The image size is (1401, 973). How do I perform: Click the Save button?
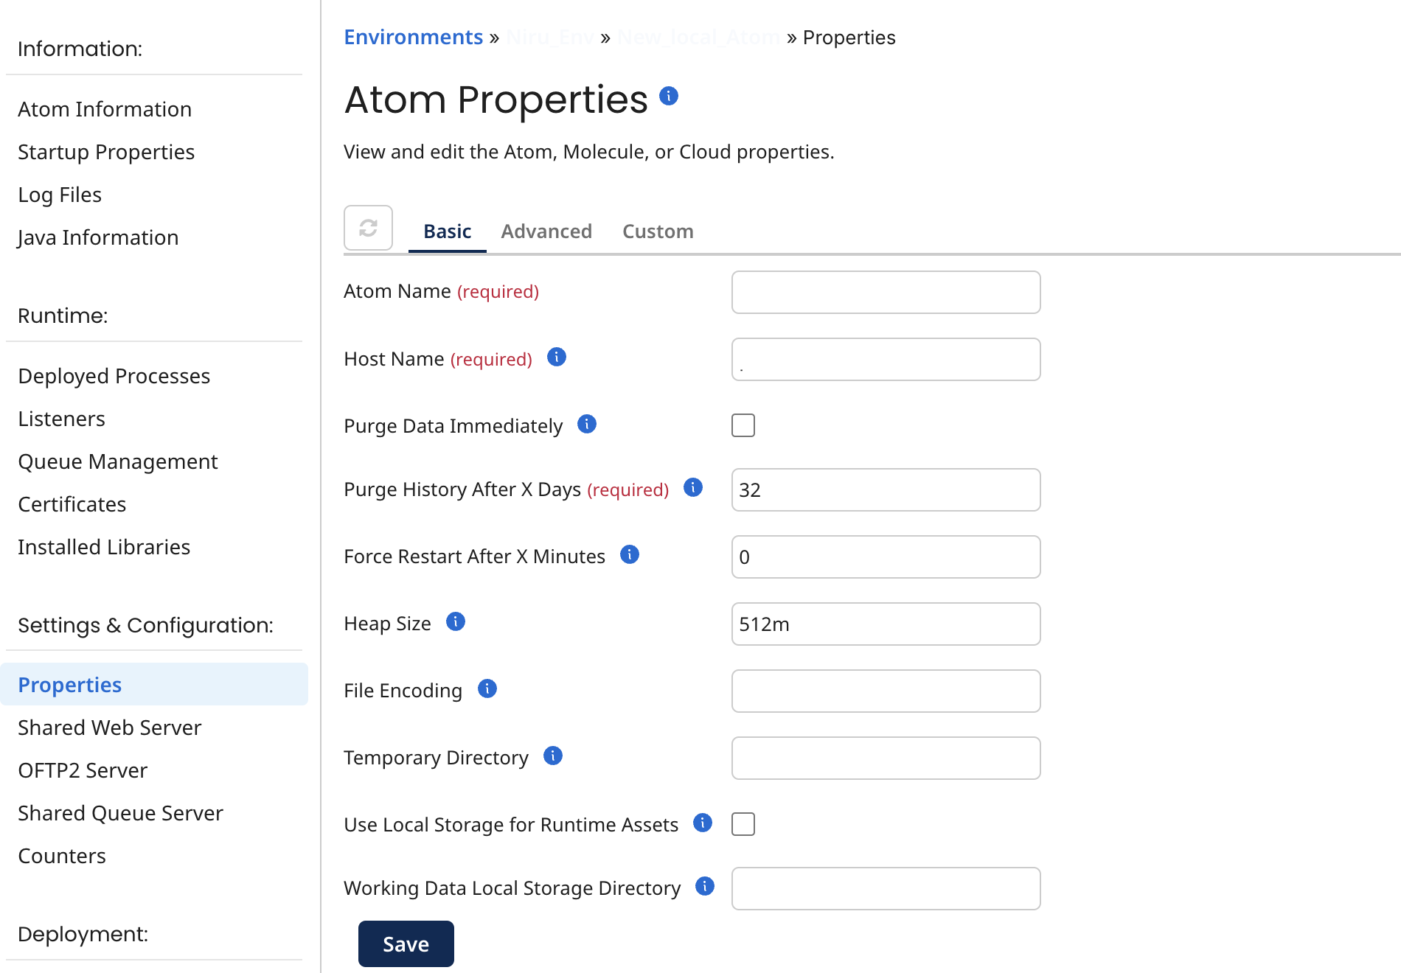pos(406,944)
